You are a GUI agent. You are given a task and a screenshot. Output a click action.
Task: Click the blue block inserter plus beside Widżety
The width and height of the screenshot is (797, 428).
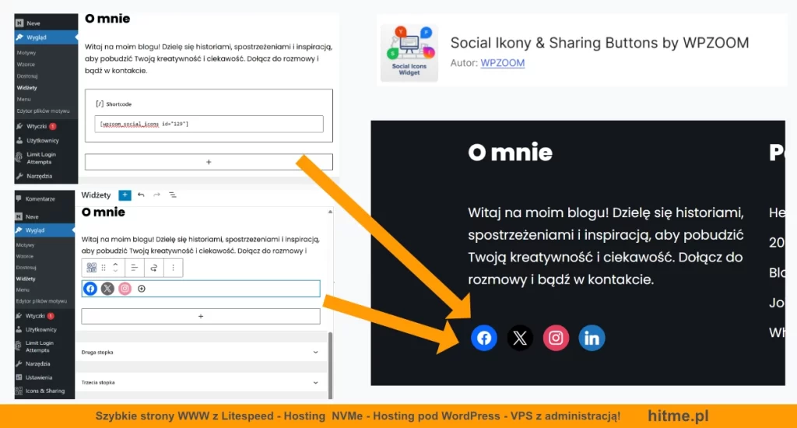coord(125,195)
